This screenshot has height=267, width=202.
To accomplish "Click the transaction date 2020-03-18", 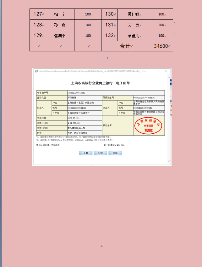I will (x=74, y=118).
